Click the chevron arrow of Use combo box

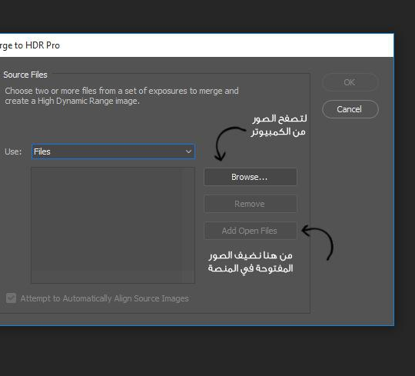(188, 151)
